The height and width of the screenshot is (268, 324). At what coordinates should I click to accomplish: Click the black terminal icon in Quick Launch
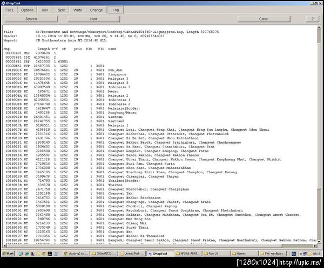(50, 253)
